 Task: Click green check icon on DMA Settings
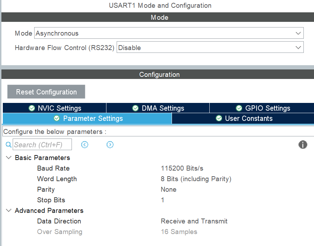[135, 108]
